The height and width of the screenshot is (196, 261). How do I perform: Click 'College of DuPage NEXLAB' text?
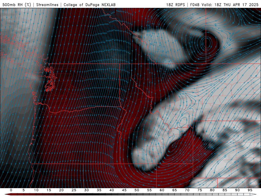pyautogui.click(x=89, y=5)
